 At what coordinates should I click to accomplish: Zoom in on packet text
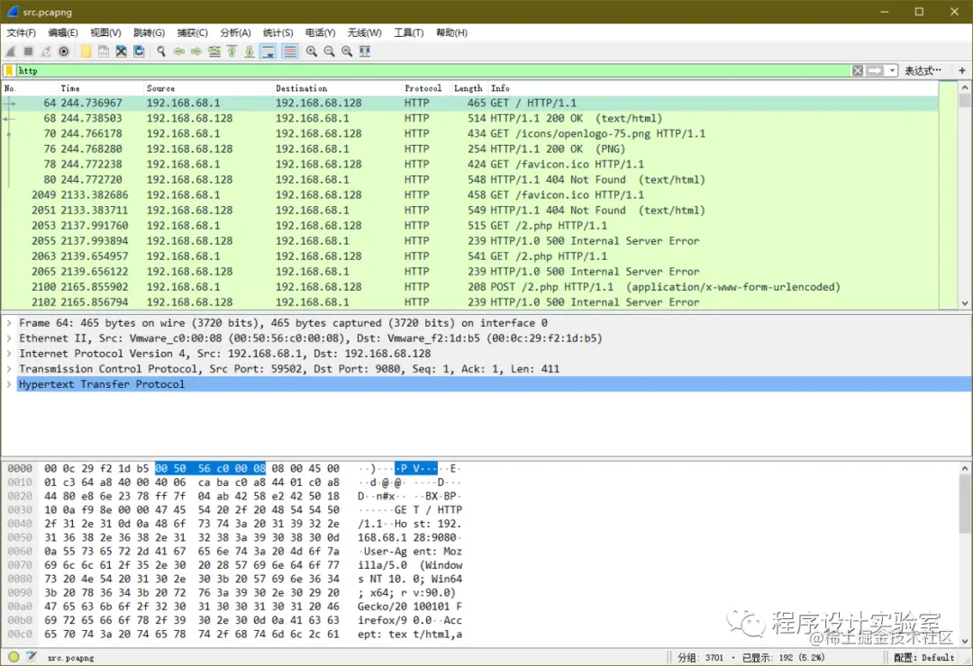click(x=312, y=51)
